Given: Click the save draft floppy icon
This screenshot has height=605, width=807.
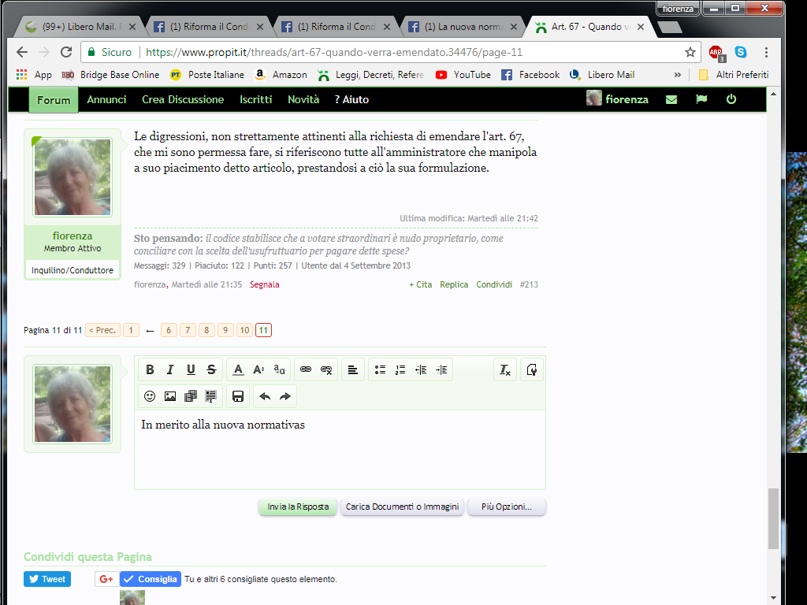Looking at the screenshot, I should (x=238, y=396).
